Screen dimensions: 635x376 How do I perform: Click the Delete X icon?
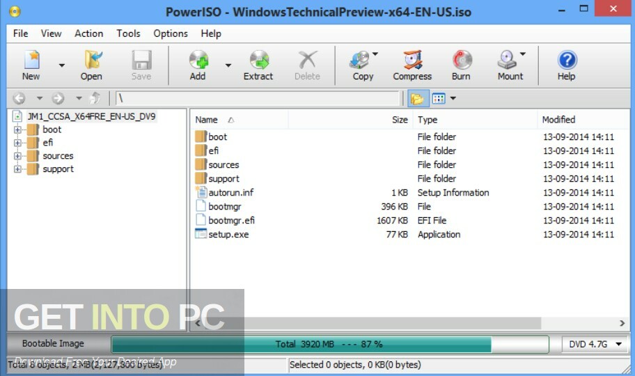307,60
